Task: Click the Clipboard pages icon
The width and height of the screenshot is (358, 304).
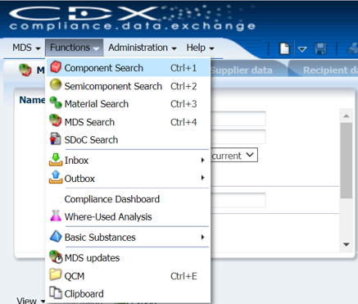Action: point(56,293)
